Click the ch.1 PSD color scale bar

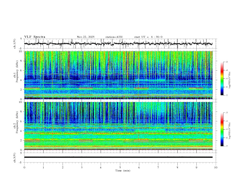222,78
